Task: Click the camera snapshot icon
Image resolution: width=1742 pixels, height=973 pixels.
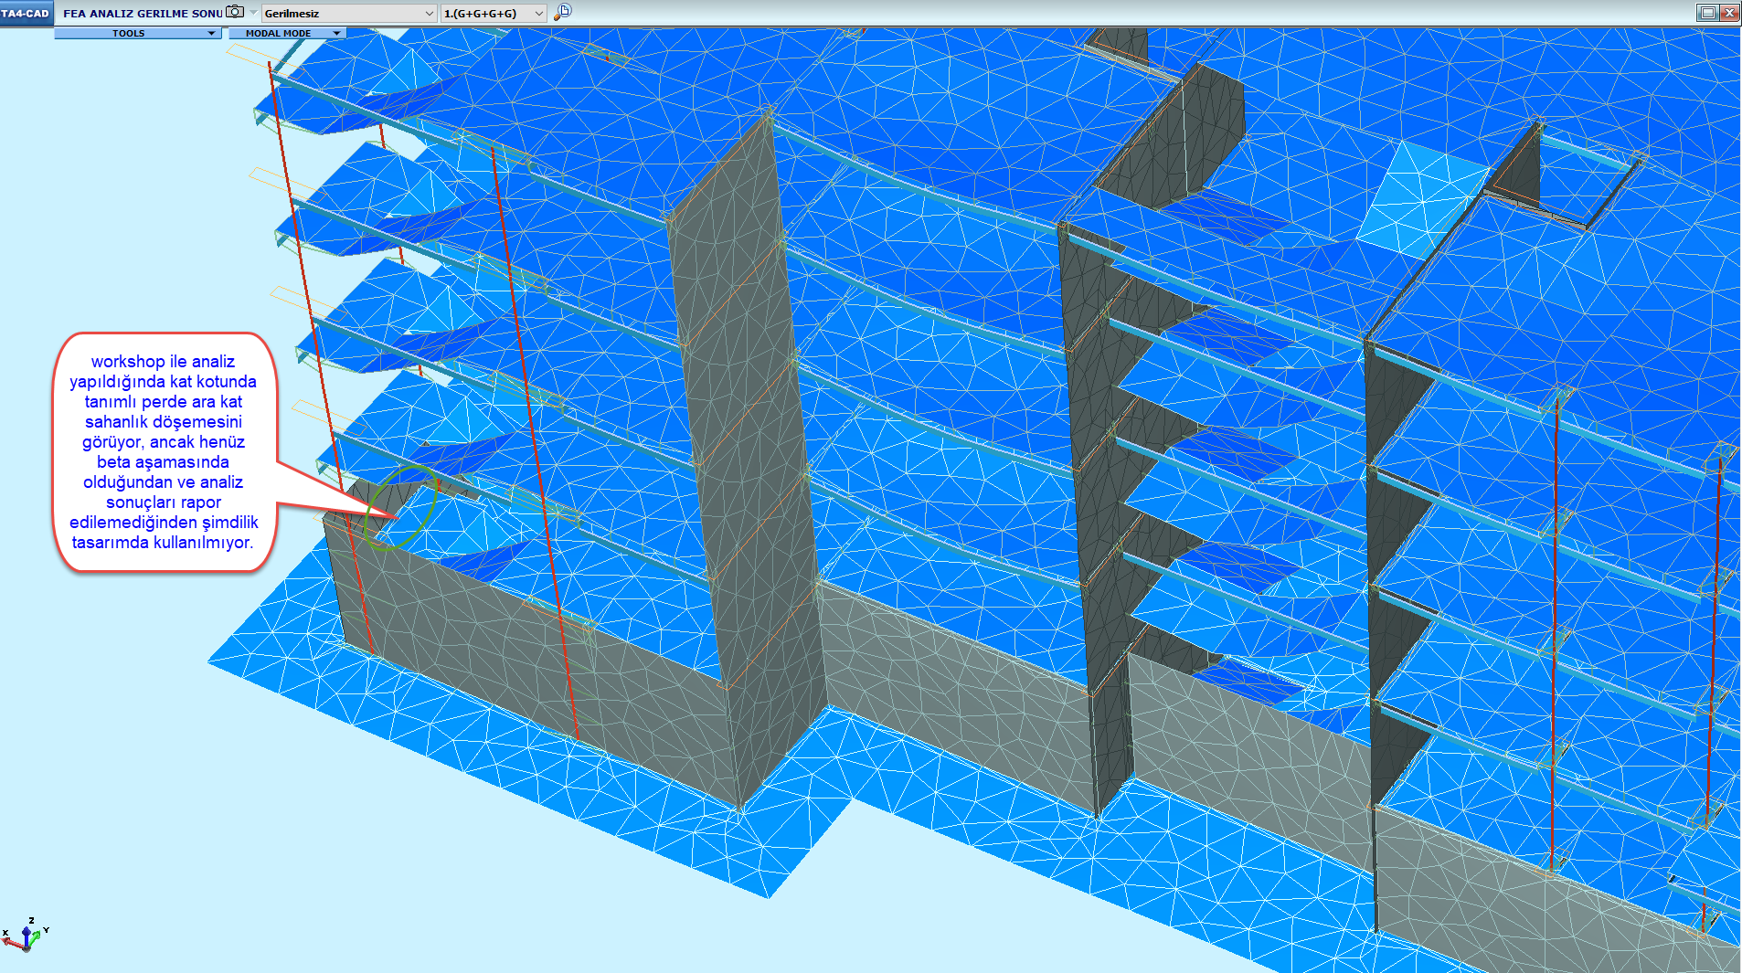Action: 235,12
